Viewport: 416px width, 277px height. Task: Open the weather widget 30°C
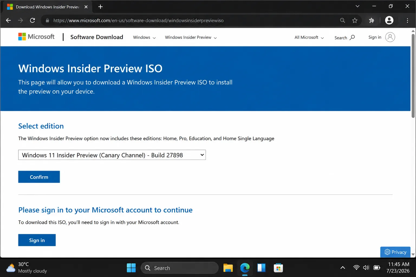tap(27, 268)
